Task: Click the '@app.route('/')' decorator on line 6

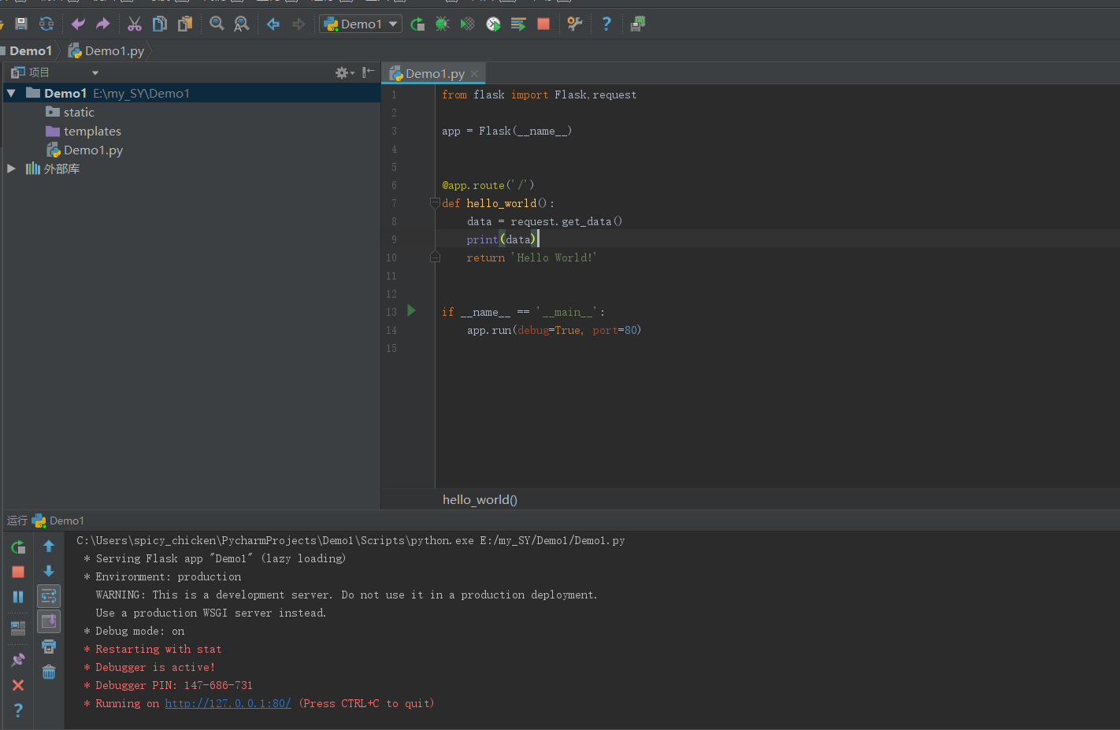Action: click(488, 185)
